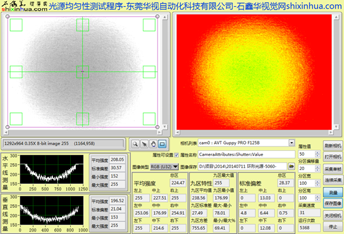
Task: Click 运行次数 value 5368
Action: point(309,228)
